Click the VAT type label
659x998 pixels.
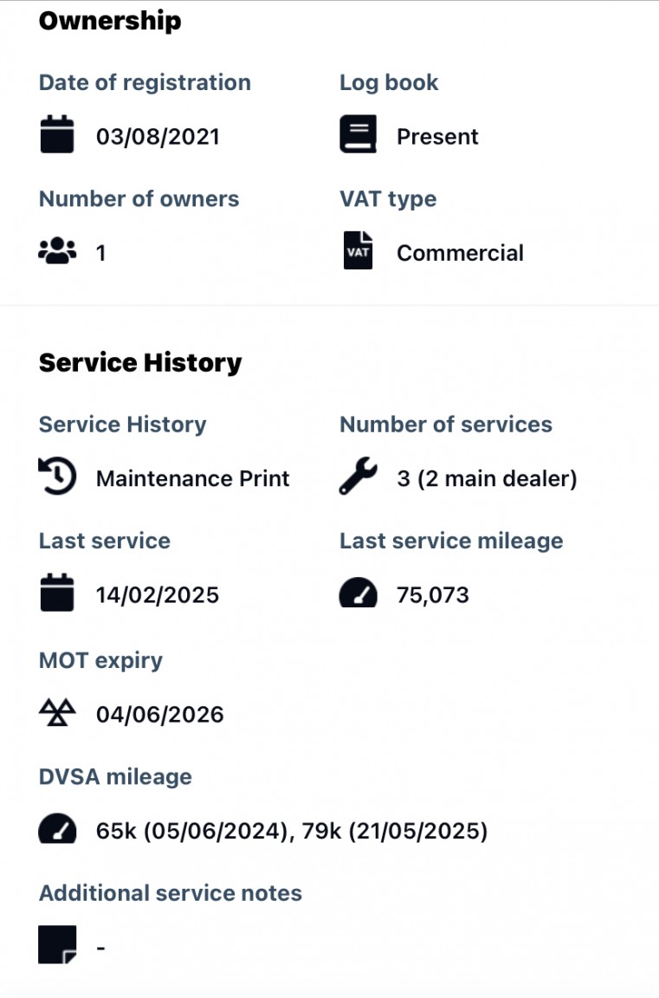(x=387, y=198)
